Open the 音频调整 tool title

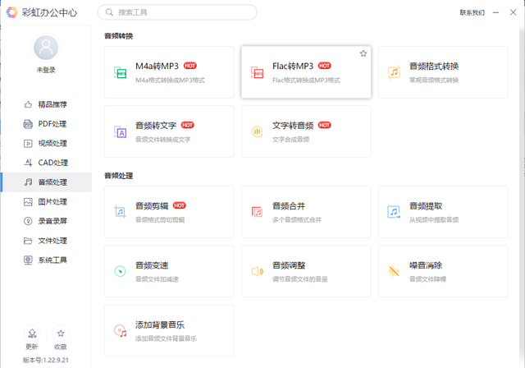pyautogui.click(x=289, y=265)
